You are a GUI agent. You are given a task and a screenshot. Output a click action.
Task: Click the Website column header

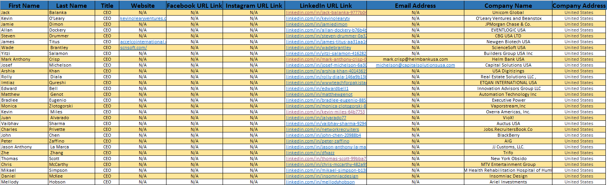click(x=143, y=5)
